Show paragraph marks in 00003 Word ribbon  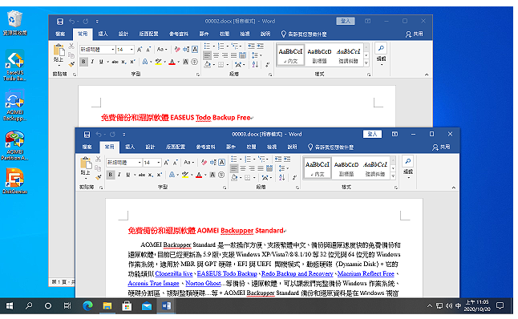(x=294, y=177)
